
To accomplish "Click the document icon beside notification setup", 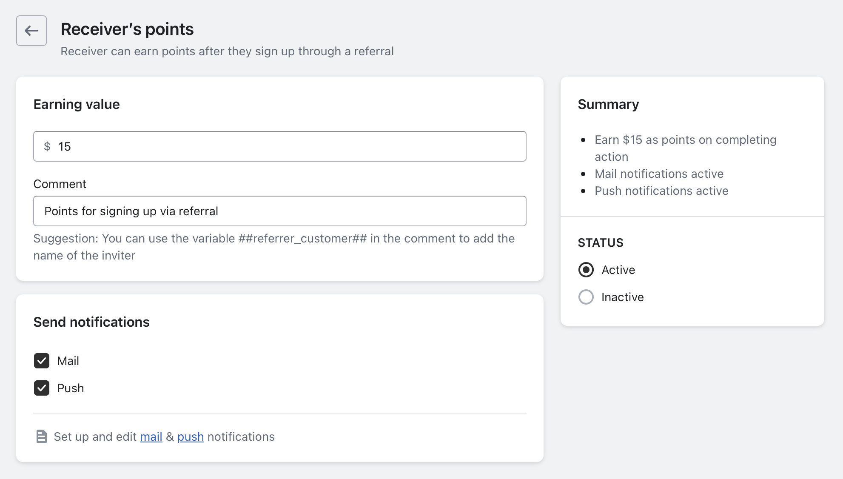I will [41, 436].
